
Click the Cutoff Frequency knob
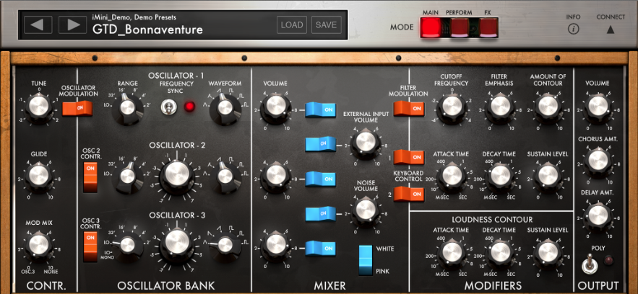pyautogui.click(x=452, y=106)
